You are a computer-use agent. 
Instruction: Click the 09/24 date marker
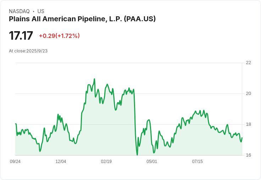(x=15, y=162)
